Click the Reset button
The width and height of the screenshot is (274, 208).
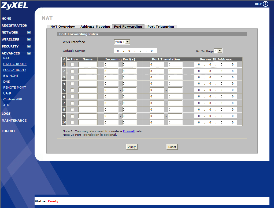(172, 147)
